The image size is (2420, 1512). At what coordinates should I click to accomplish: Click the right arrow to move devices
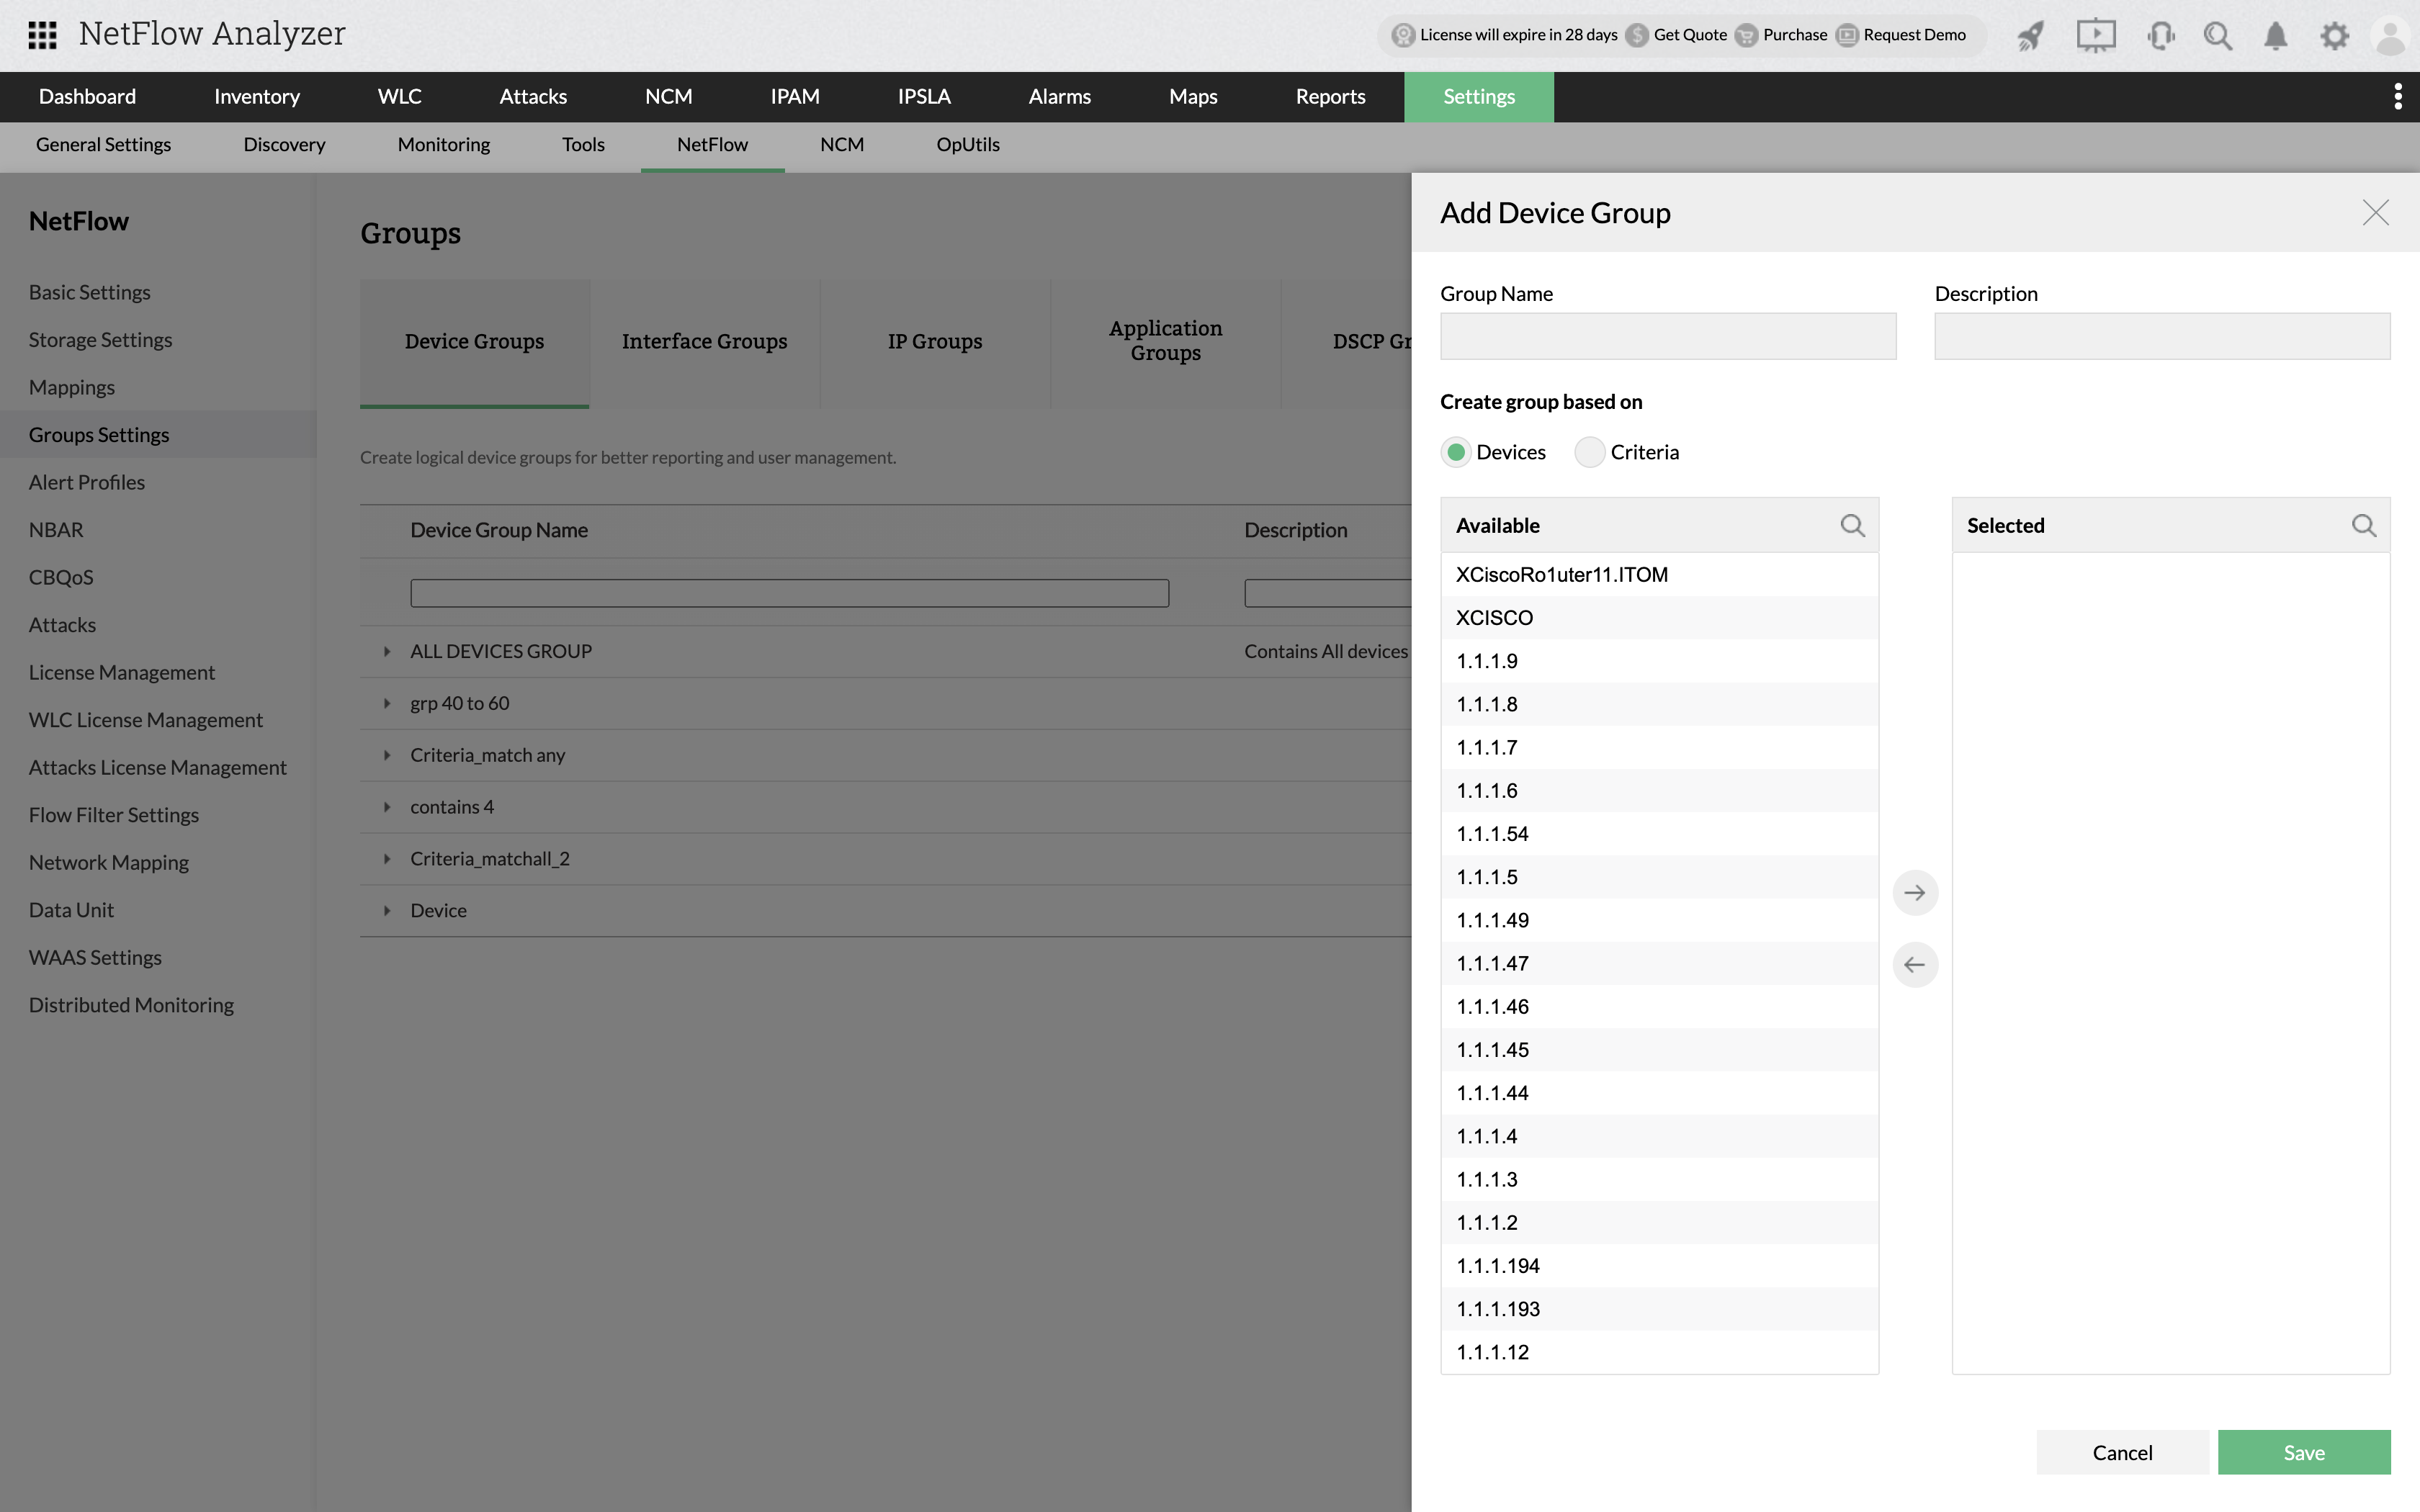point(1915,892)
